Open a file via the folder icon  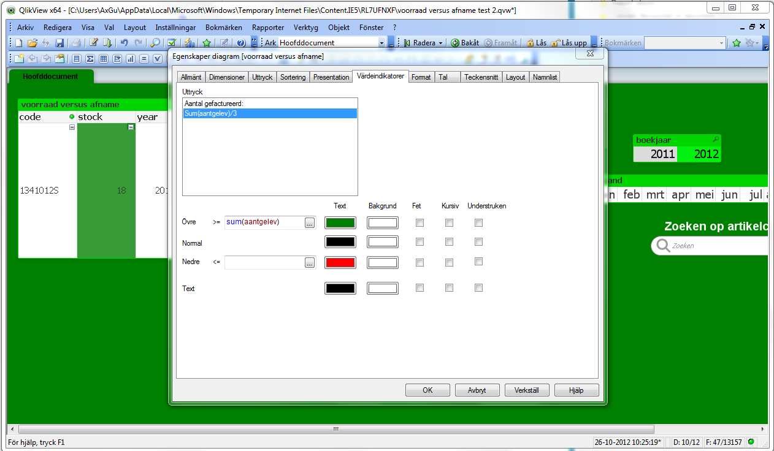click(33, 43)
